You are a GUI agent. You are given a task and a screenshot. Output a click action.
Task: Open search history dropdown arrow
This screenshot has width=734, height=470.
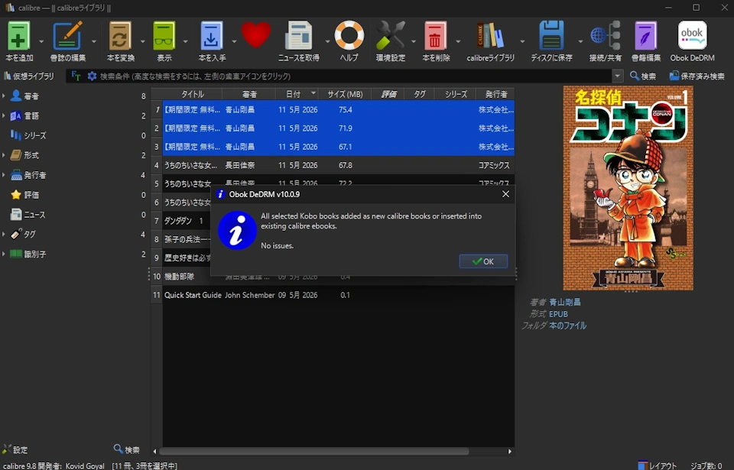(x=618, y=76)
